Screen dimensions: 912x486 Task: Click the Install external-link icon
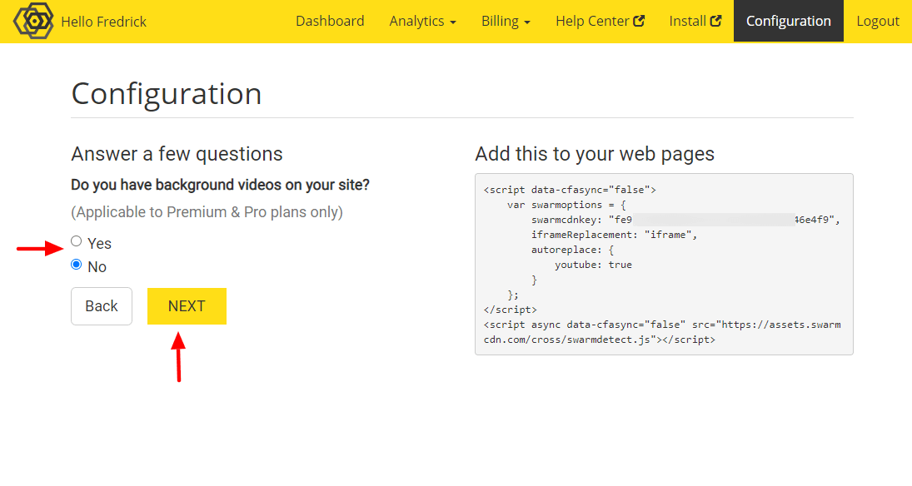(x=716, y=21)
